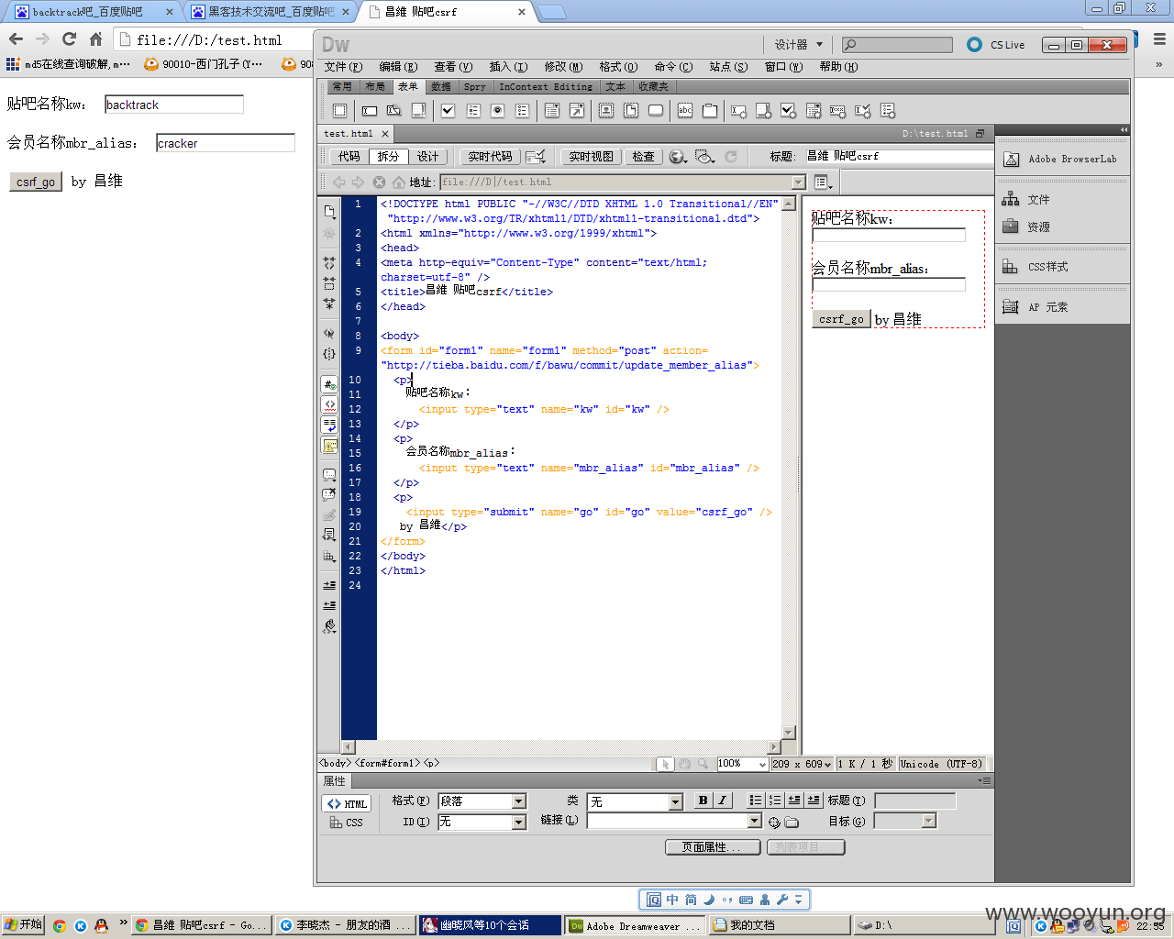Switch to the Spry insert tab
1174x939 pixels.
[x=474, y=87]
